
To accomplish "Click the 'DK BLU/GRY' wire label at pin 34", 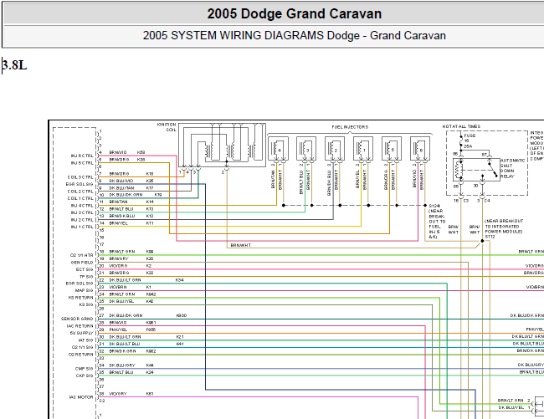I will [122, 365].
